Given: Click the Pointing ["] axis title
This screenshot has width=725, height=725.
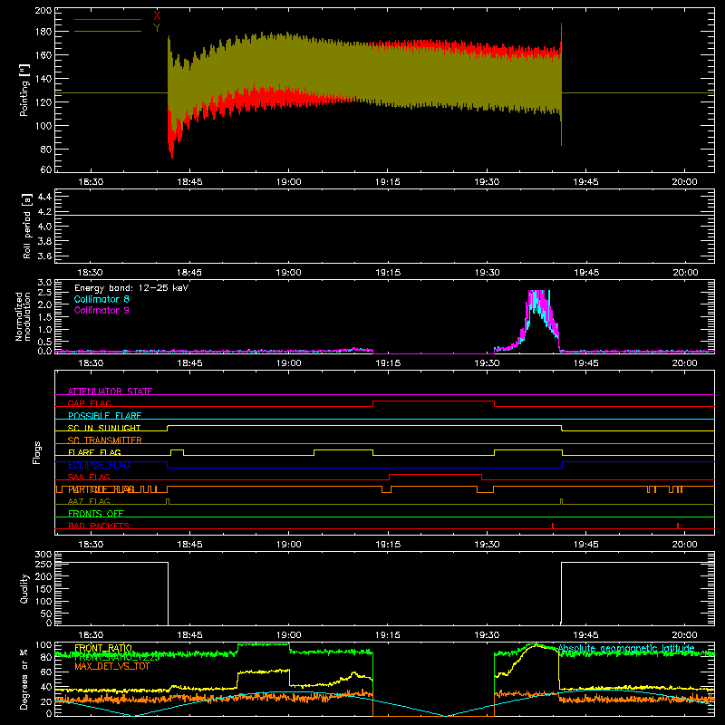Looking at the screenshot, I should coord(24,90).
